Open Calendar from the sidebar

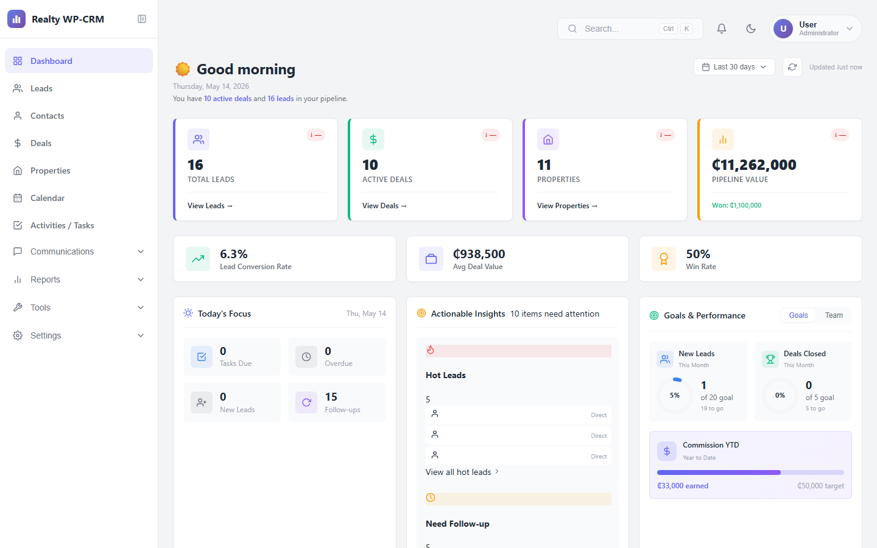tap(79, 198)
